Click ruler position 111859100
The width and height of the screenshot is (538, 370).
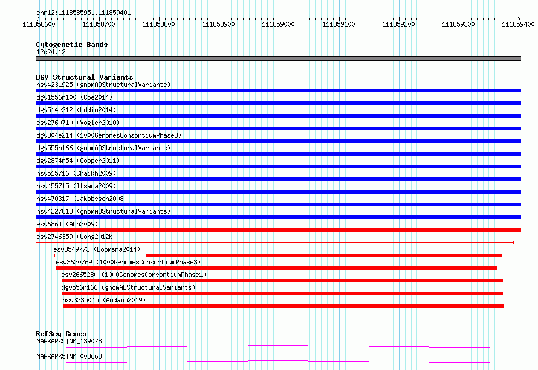[x=339, y=24]
